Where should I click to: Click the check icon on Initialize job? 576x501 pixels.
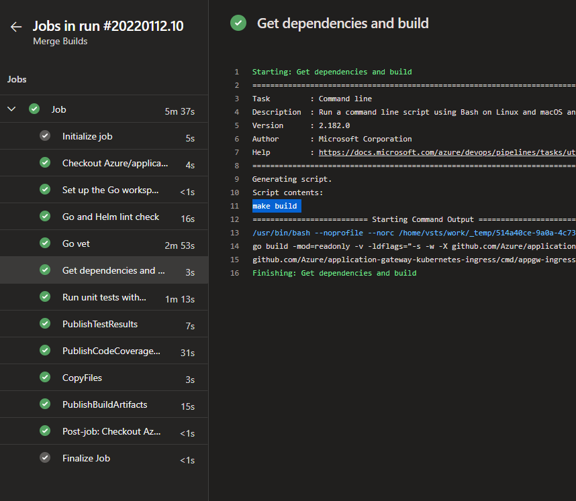45,135
